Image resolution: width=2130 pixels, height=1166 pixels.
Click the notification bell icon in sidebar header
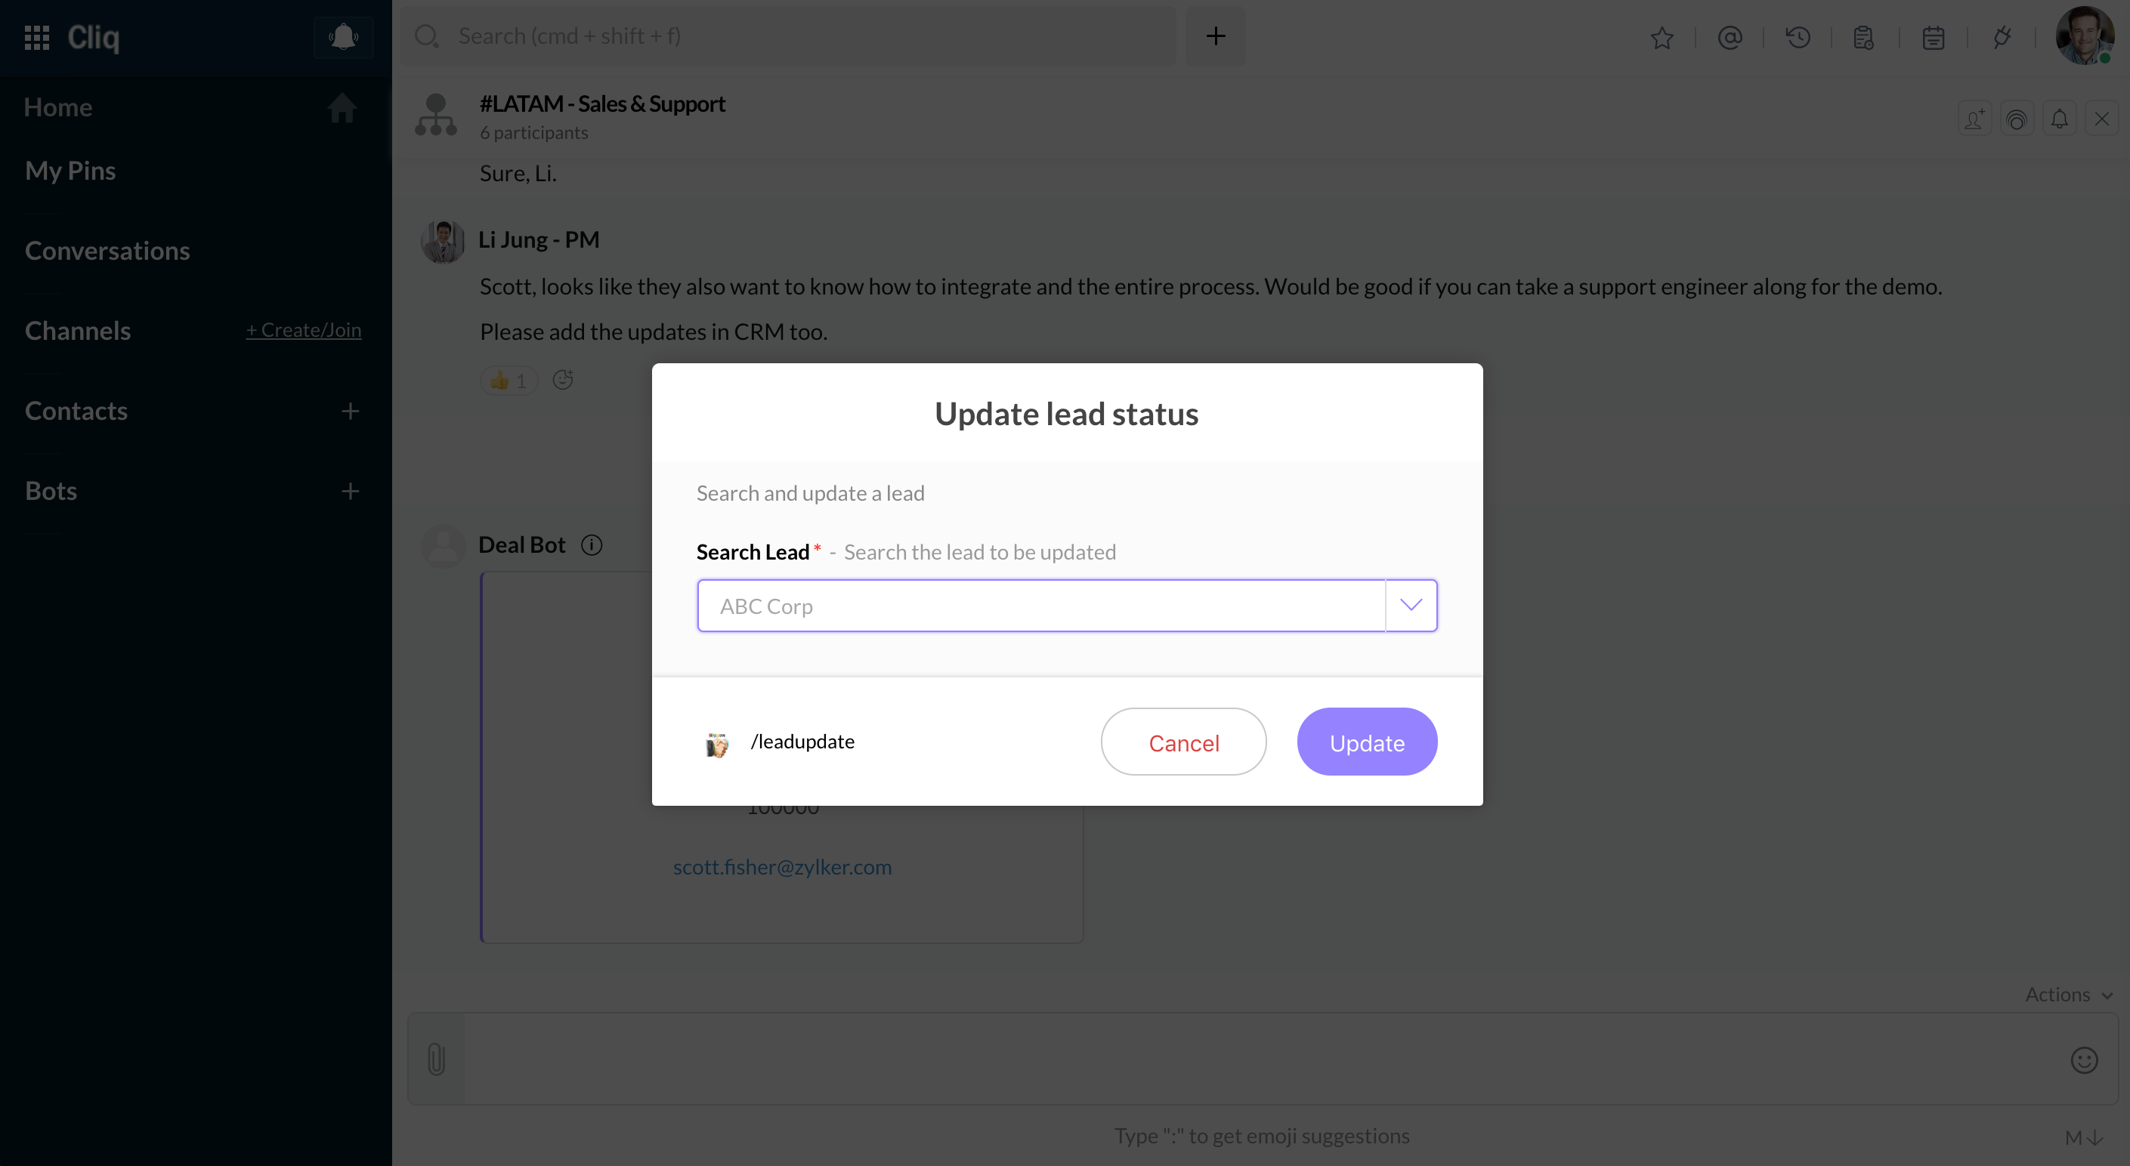coord(343,36)
